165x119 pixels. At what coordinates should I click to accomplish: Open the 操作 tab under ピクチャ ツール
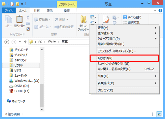click(67, 10)
